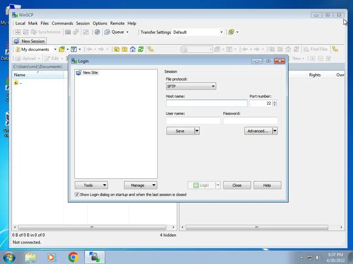Screen dimensions: 353x264
Task: Open Windows Explorer from the taskbar
Action: pos(31,257)
